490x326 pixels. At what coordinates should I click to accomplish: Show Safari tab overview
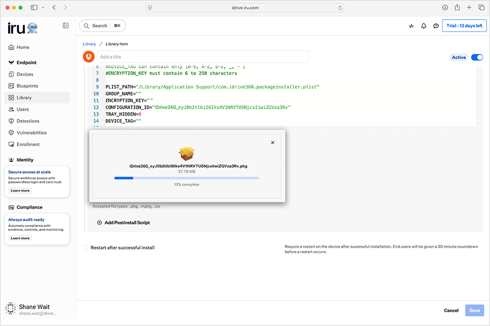tap(481, 8)
